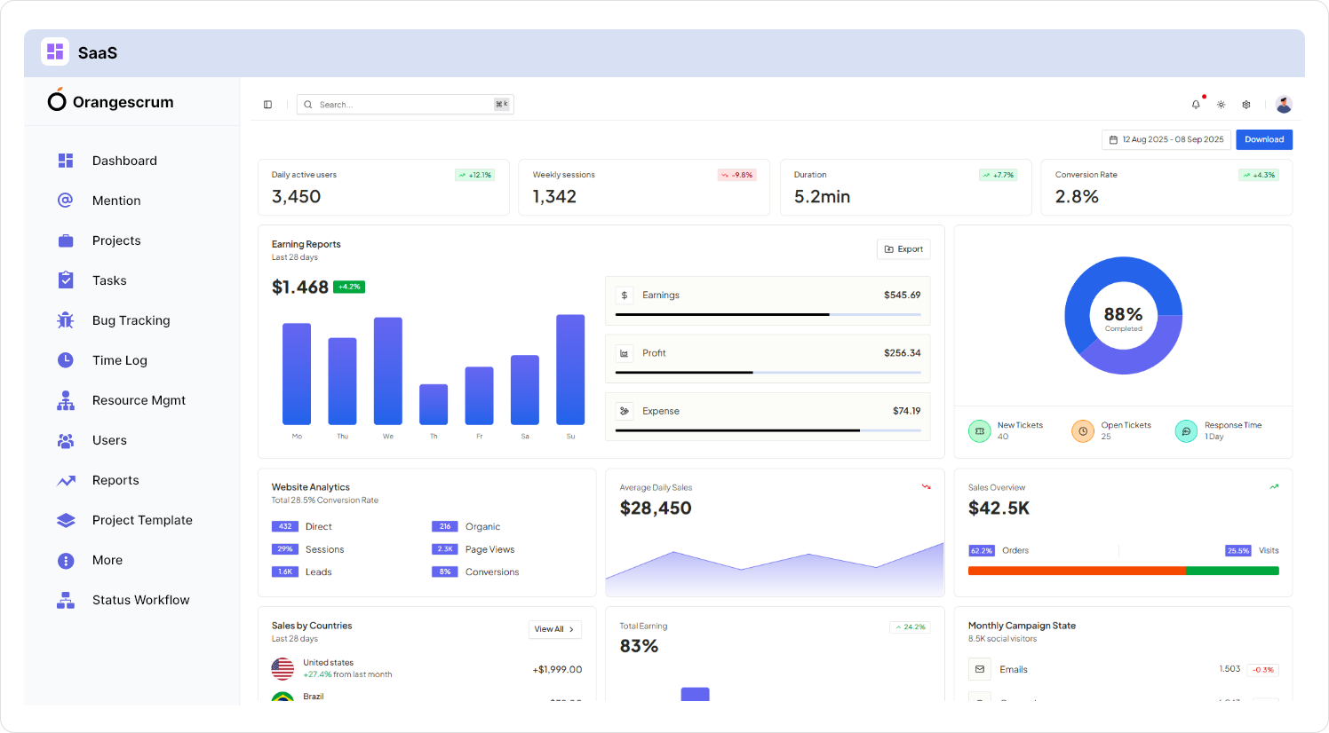Click the SaaS logo icon

(55, 51)
